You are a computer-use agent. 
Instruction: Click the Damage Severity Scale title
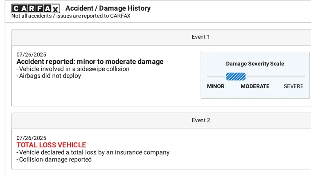coord(255,64)
